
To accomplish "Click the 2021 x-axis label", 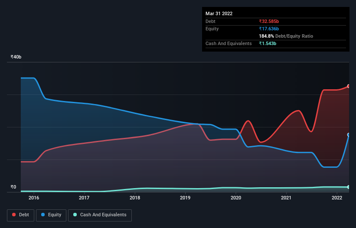I will tap(286, 198).
